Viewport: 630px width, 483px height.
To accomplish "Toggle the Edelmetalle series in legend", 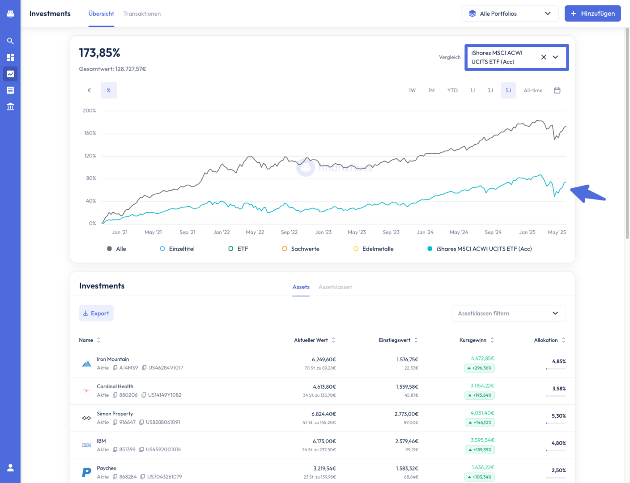I will click(x=374, y=249).
